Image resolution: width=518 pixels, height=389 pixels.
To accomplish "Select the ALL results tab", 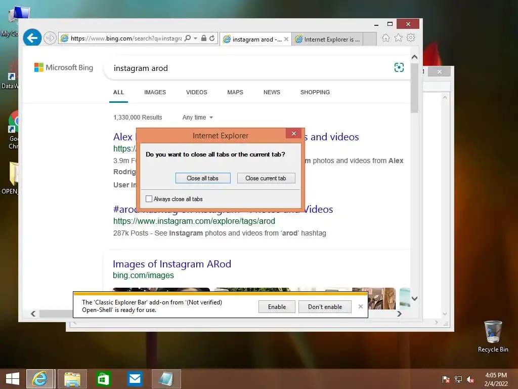I will (118, 92).
